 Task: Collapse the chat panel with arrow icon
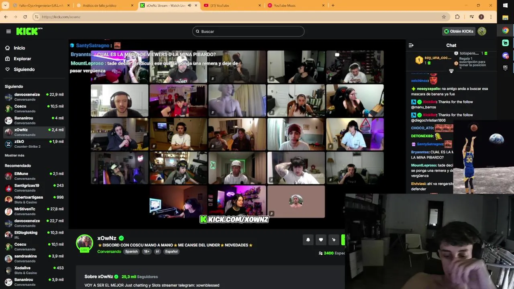pyautogui.click(x=411, y=45)
